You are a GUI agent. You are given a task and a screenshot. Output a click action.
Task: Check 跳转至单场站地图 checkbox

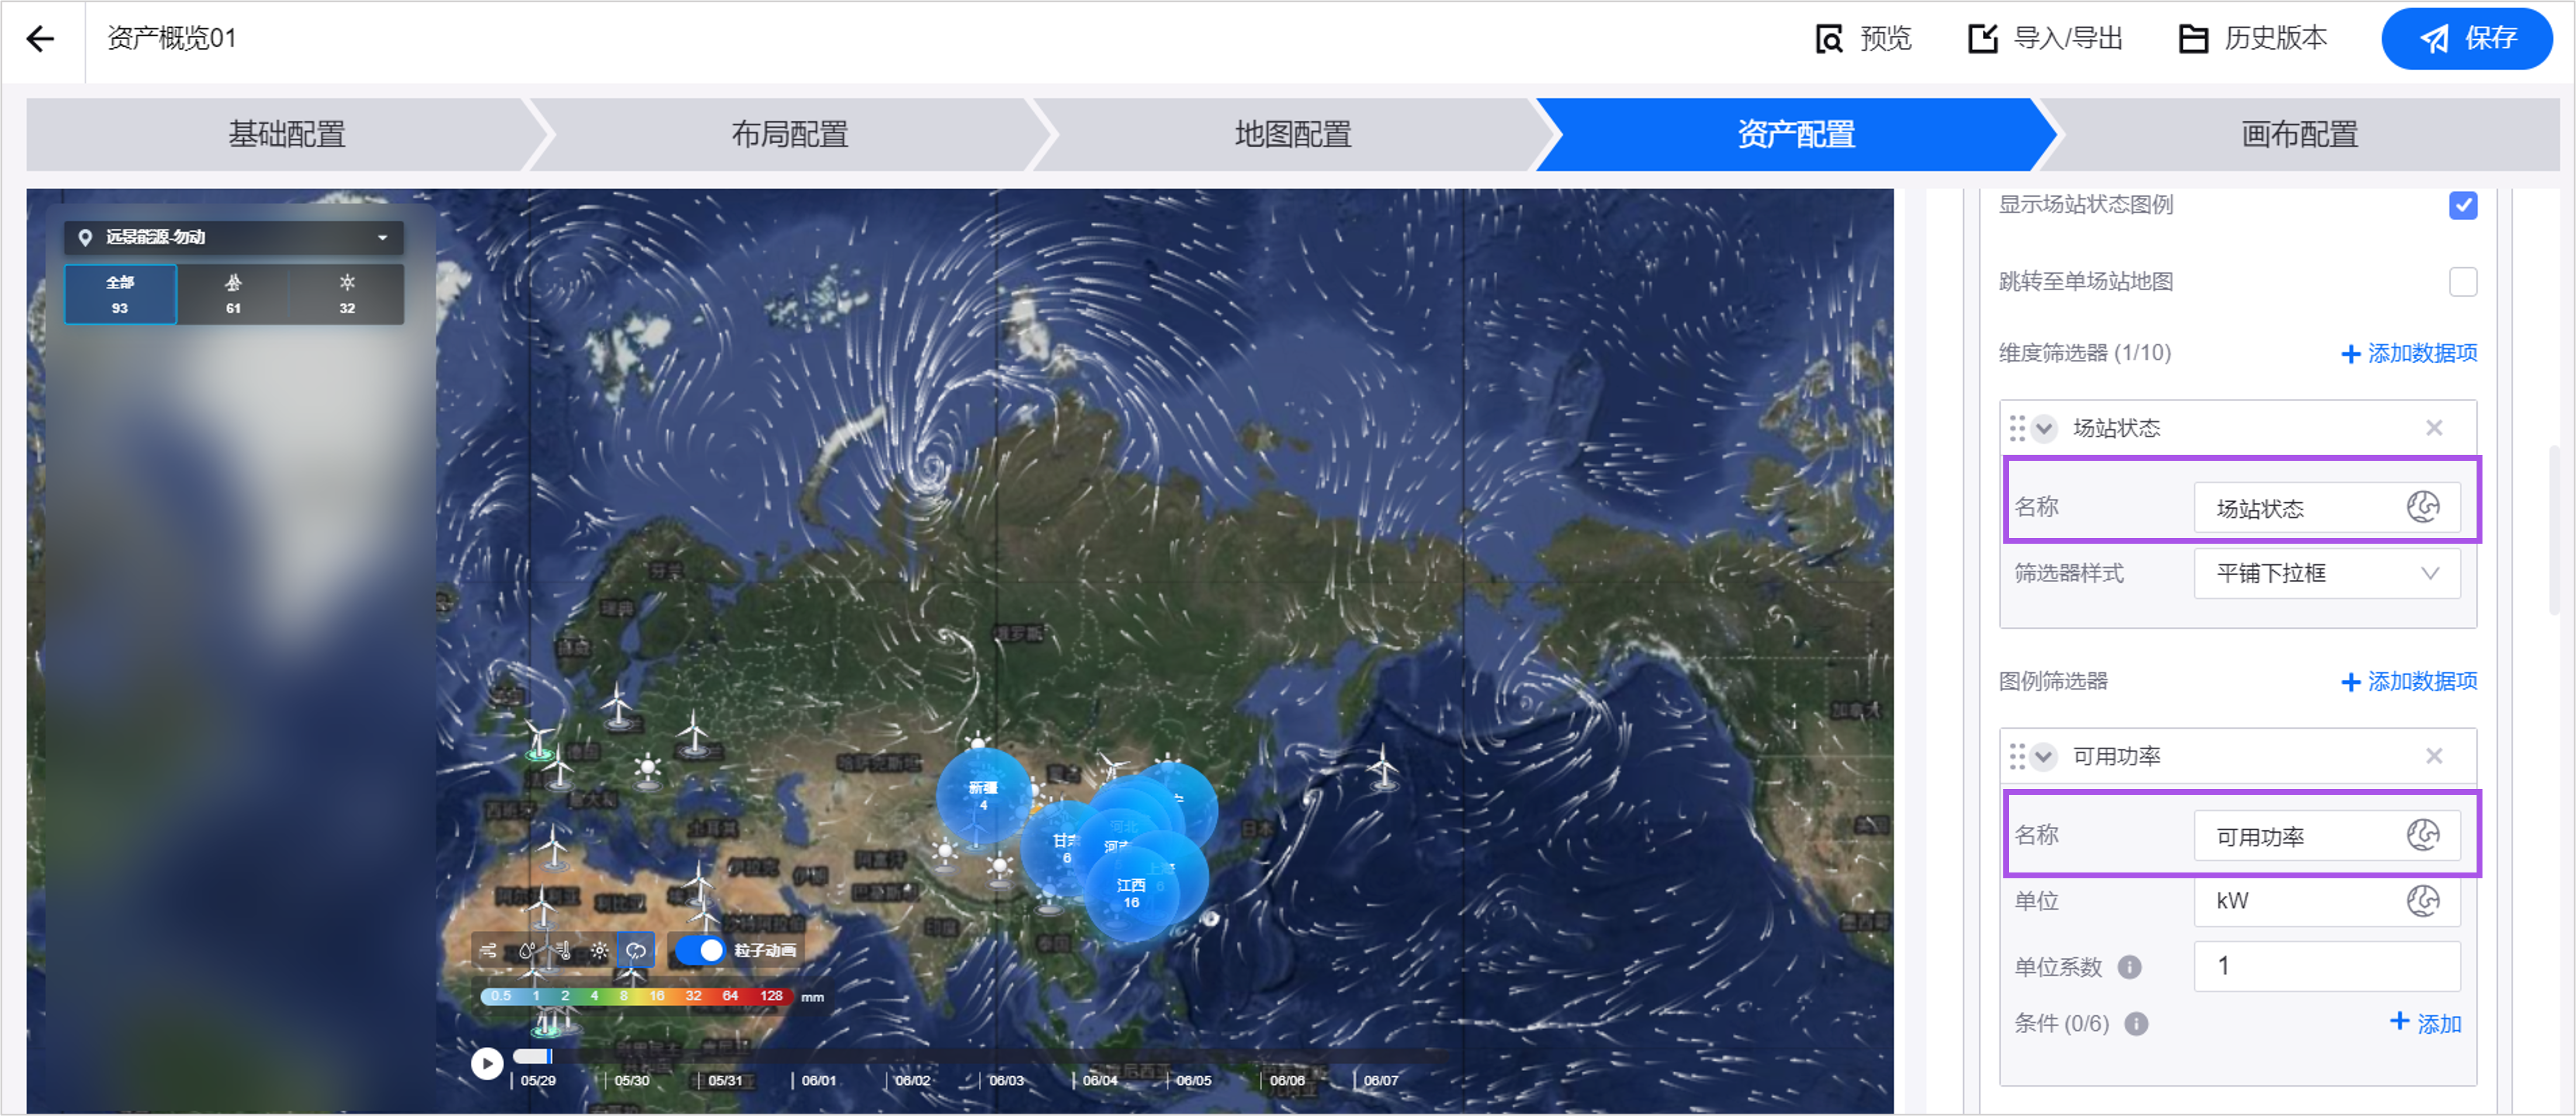pos(2462,281)
